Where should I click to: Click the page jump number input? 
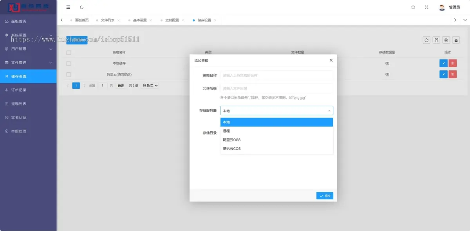103,85
